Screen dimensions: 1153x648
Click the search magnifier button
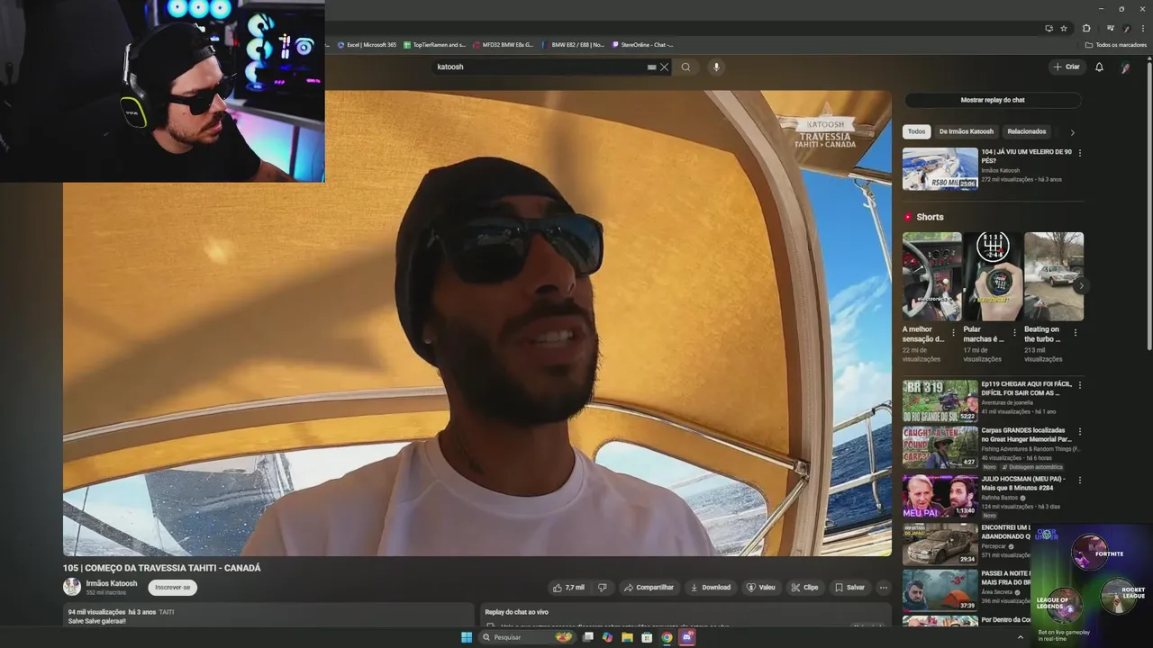pyautogui.click(x=685, y=67)
